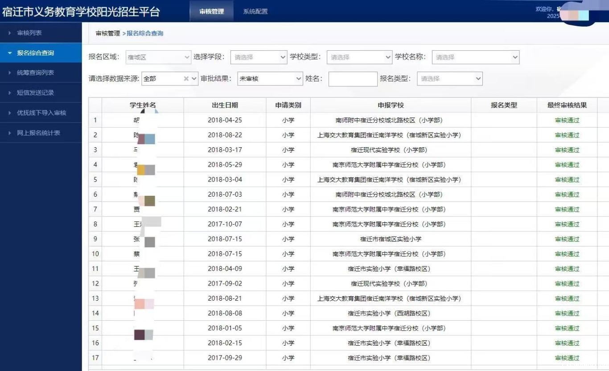Click the 姓名 text input field
The image size is (609, 371).
353,79
